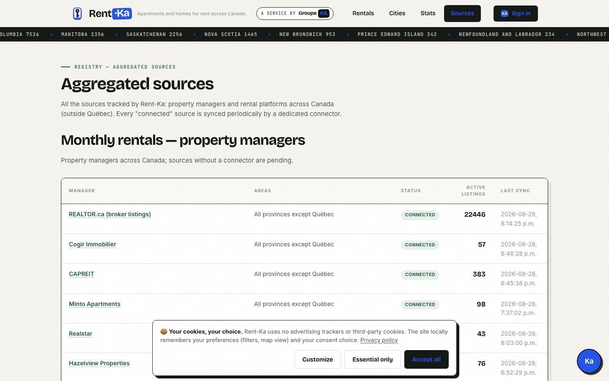Click the Areas column header
The width and height of the screenshot is (609, 381).
263,190
